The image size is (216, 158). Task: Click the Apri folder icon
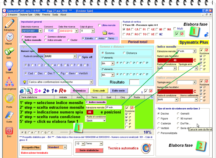pos(105,33)
